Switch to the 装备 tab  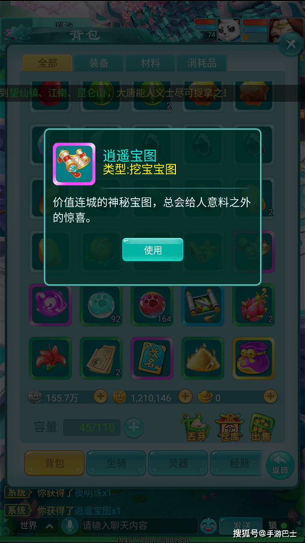[x=99, y=63]
